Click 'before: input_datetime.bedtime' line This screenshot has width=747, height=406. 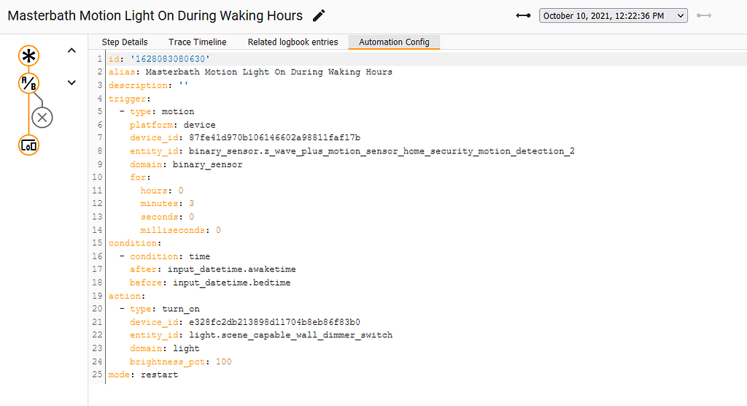click(210, 283)
